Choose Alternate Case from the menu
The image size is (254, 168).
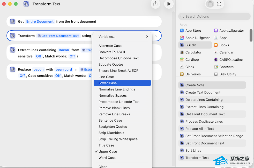click(x=122, y=46)
